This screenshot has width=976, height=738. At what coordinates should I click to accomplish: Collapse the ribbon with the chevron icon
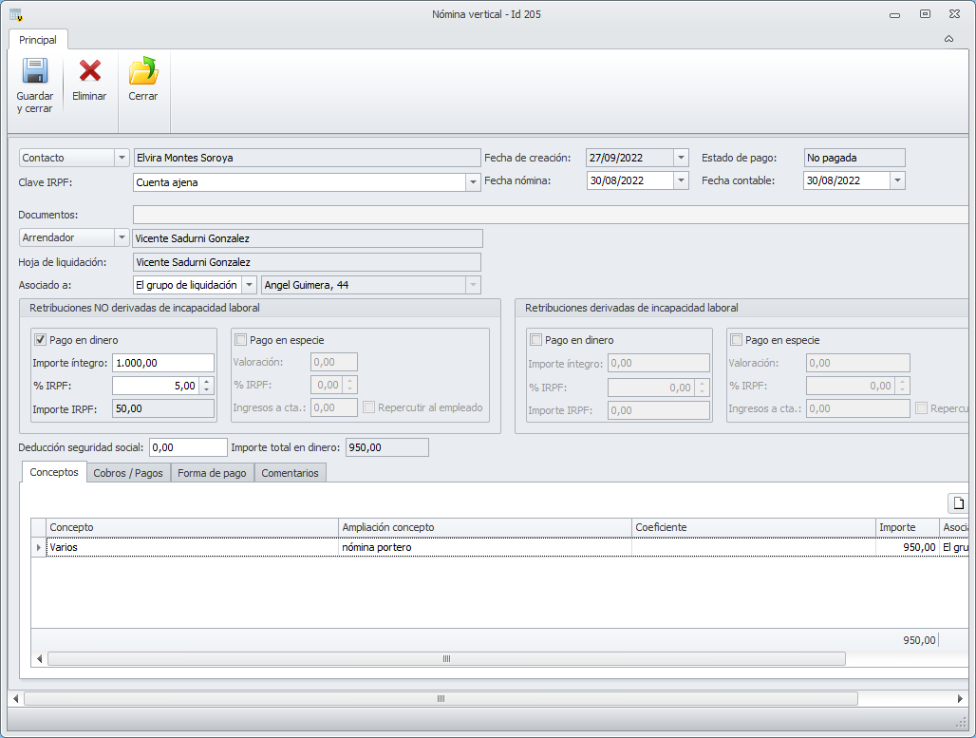tap(948, 40)
